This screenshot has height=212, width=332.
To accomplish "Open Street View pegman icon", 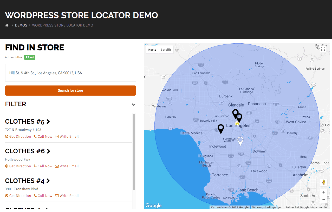I will pyautogui.click(x=323, y=182).
